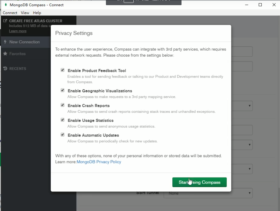Open the topmost dropdown arrow behind the dialog
The width and height of the screenshot is (280, 211).
(250, 106)
